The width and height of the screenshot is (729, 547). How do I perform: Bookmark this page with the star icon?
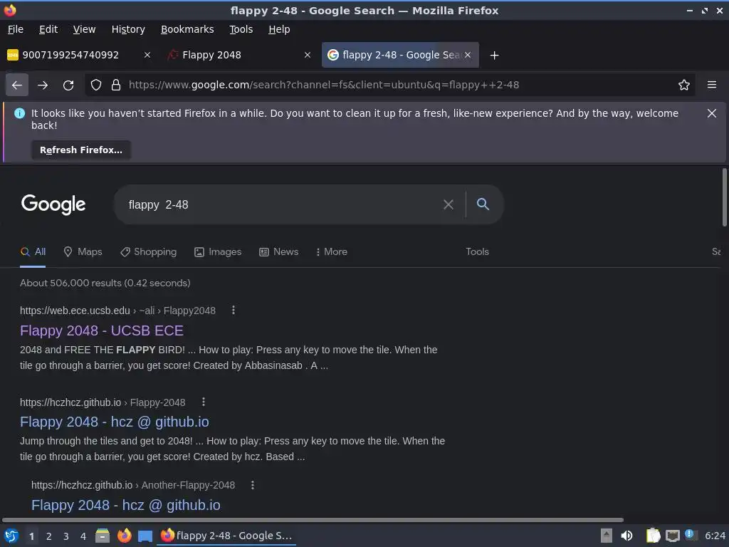684,85
